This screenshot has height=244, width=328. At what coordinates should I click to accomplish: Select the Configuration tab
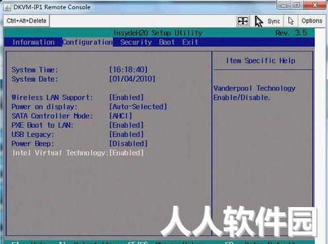(88, 42)
